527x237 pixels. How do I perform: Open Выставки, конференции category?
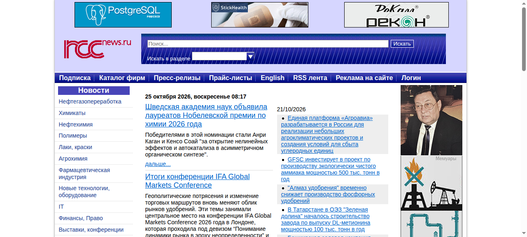(91, 230)
